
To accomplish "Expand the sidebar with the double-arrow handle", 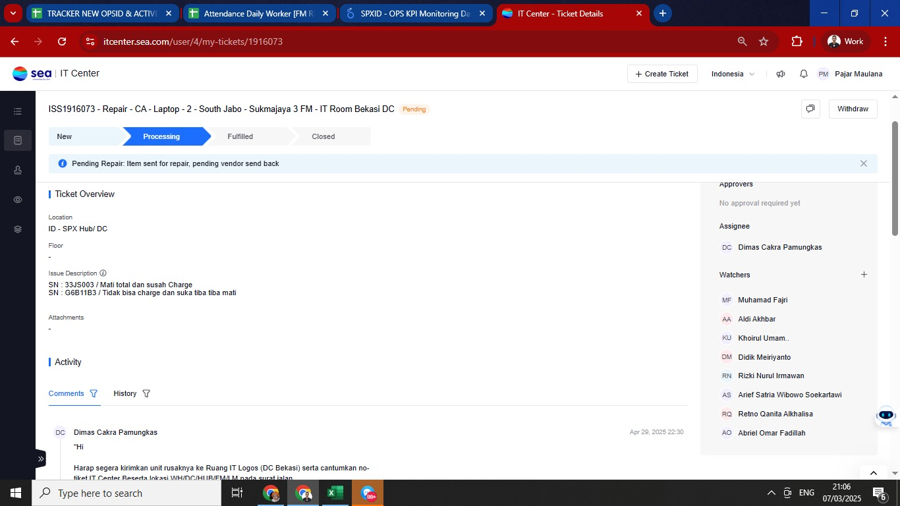I will (x=41, y=459).
